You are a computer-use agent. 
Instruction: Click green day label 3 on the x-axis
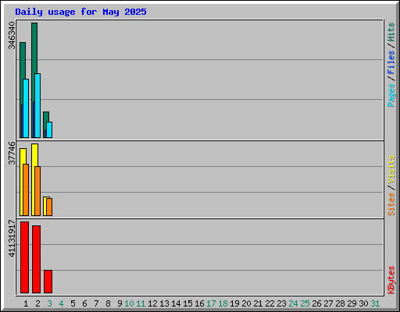49,303
